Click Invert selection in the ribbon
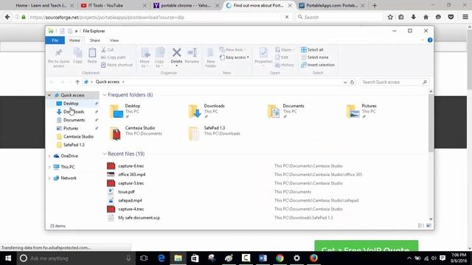472x265 pixels. [318, 65]
